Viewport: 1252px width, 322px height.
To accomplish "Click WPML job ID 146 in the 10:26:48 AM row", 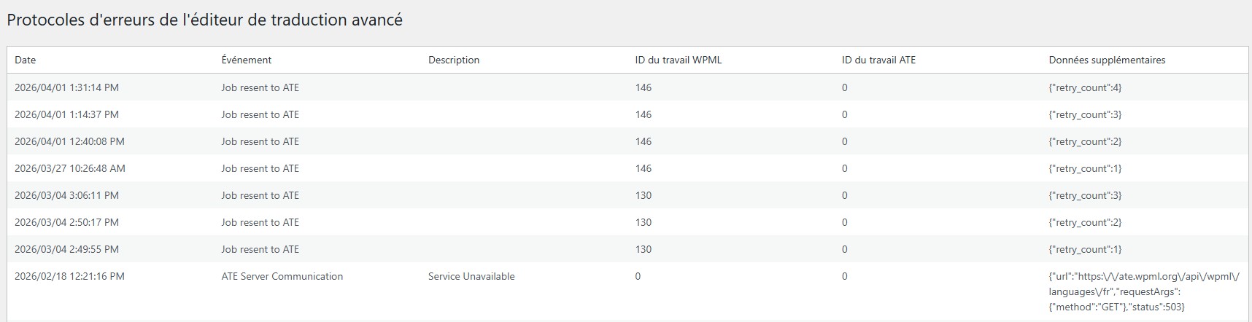I will [644, 168].
